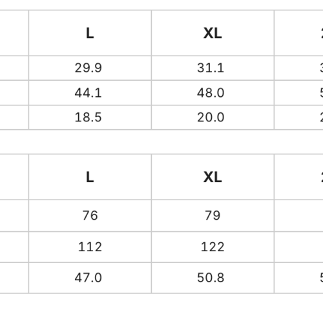The height and width of the screenshot is (323, 323).
Task: Select the 79 cell
Action: [x=213, y=216]
